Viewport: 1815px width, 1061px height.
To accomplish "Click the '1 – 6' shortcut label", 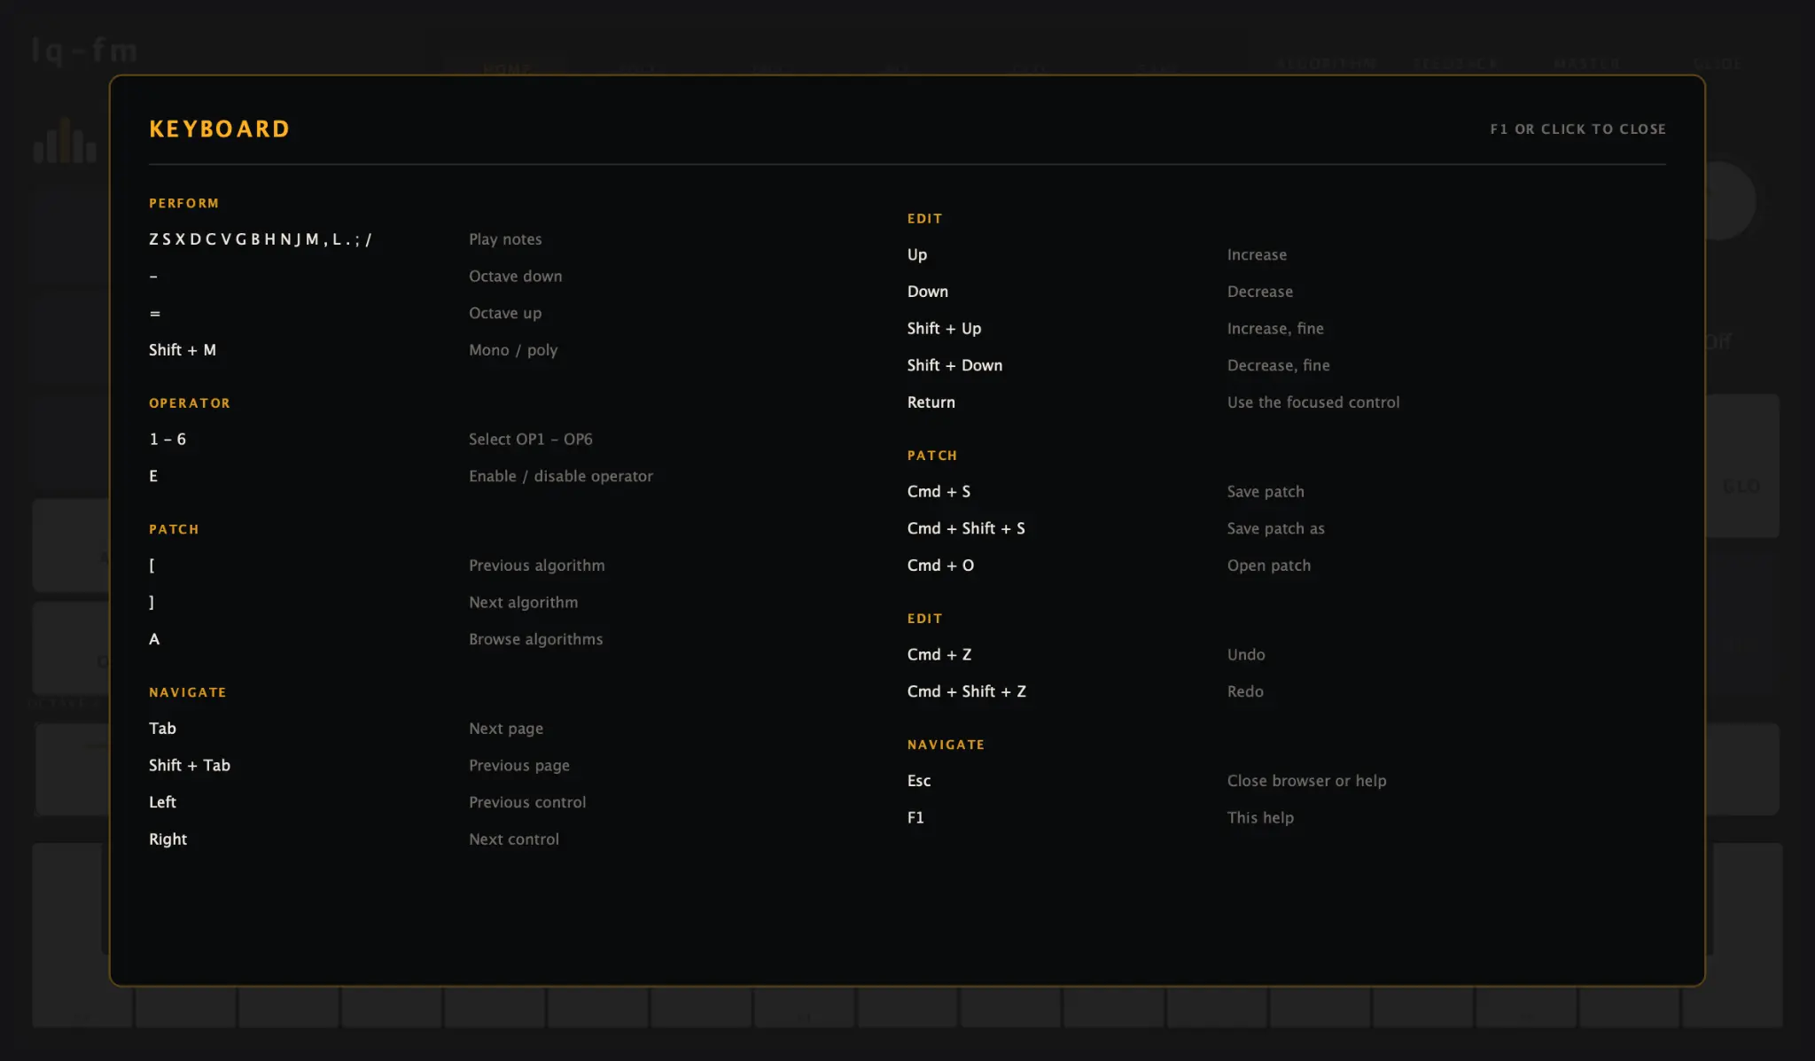I will point(167,440).
